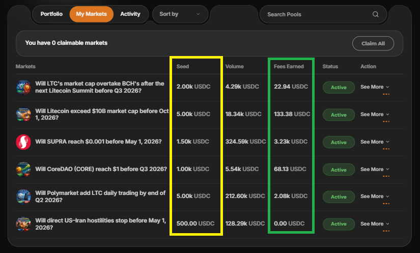Click Active status on LTC market cap row

(x=339, y=87)
